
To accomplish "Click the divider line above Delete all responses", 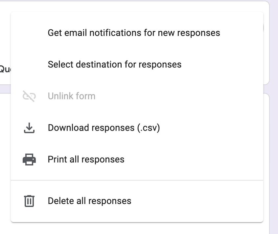I will [x=137, y=180].
